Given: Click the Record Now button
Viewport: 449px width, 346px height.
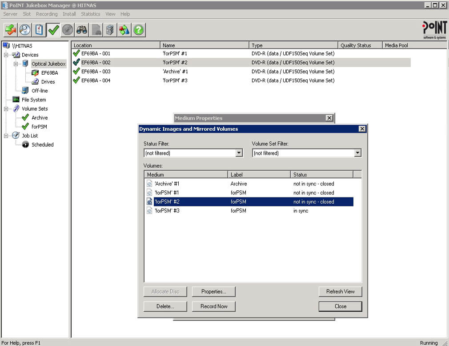Looking at the screenshot, I should pos(214,306).
